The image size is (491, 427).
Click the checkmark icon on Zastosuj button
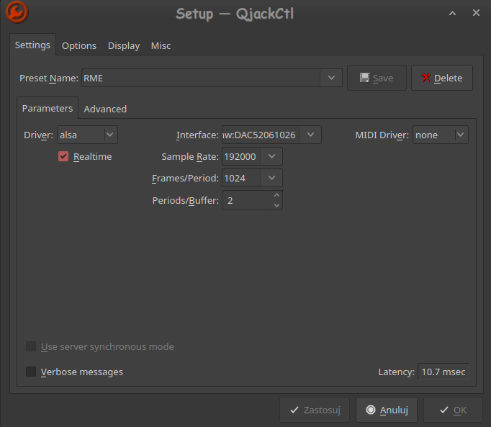(294, 410)
